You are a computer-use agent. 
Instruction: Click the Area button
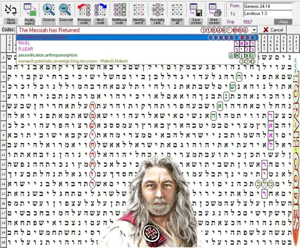[283, 22]
